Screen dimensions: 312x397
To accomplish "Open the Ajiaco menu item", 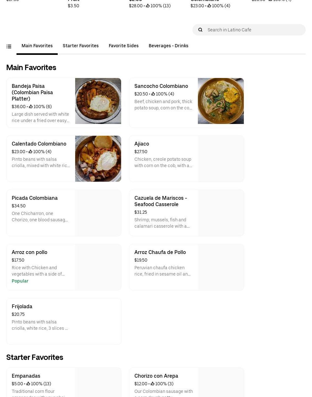I will point(186,159).
